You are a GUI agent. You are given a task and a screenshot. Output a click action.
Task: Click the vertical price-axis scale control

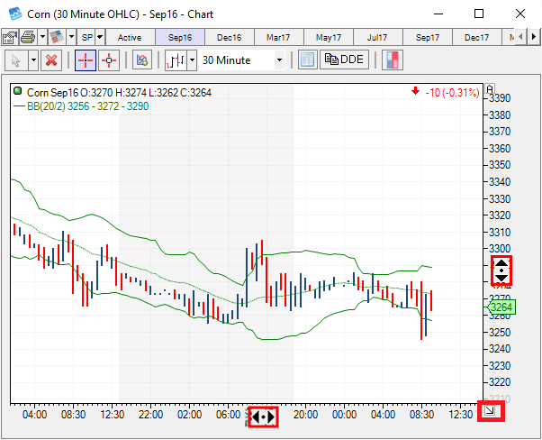(501, 269)
